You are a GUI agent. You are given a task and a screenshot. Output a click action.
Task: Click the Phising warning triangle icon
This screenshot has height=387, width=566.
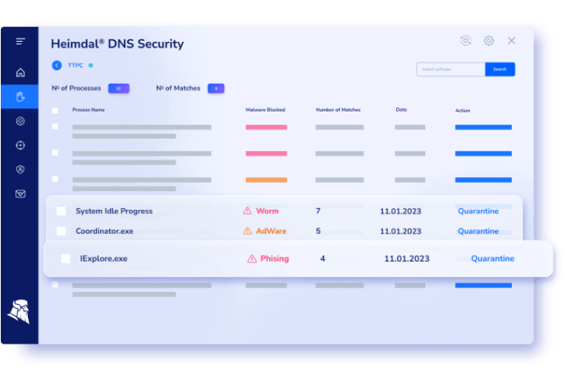pyautogui.click(x=252, y=258)
